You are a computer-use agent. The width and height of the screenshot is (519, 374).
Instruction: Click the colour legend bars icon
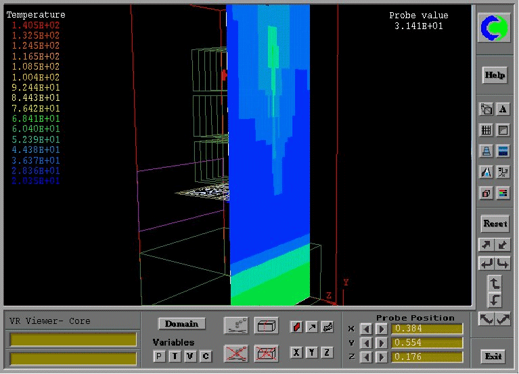(503, 193)
